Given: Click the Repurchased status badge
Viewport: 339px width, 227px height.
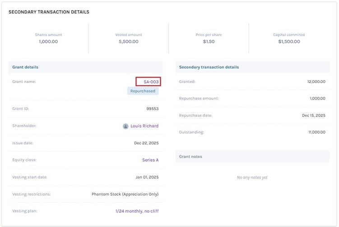Looking at the screenshot, I should (x=143, y=91).
